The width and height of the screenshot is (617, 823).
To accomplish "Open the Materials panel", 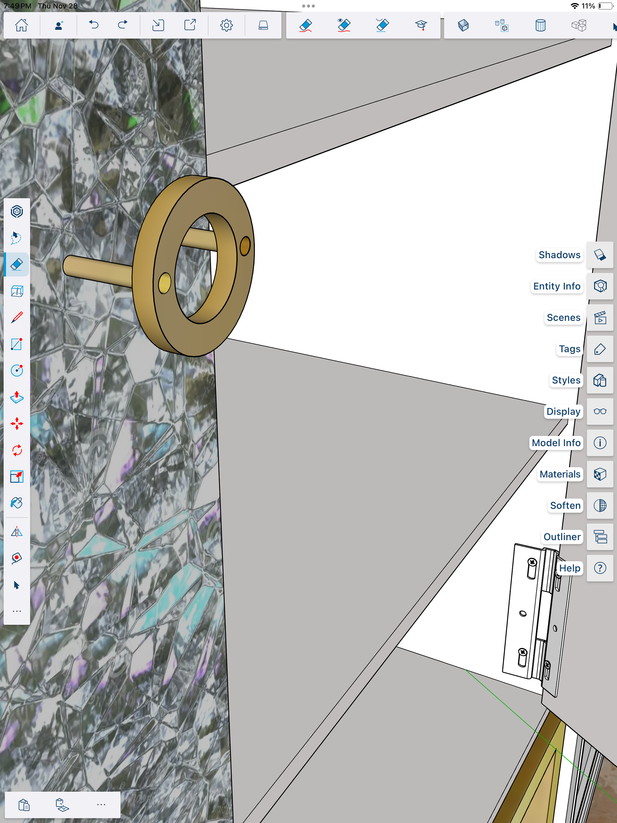I will point(600,474).
